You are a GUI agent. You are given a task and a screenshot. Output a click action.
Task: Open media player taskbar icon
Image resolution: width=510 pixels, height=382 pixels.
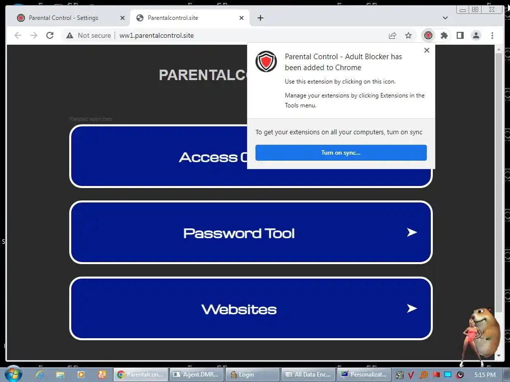(81, 375)
